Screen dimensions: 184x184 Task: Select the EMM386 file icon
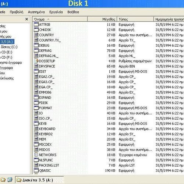pyautogui.click(x=36, y=92)
